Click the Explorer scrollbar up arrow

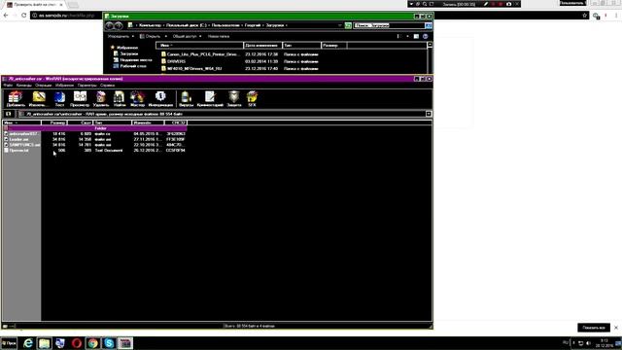click(430, 45)
